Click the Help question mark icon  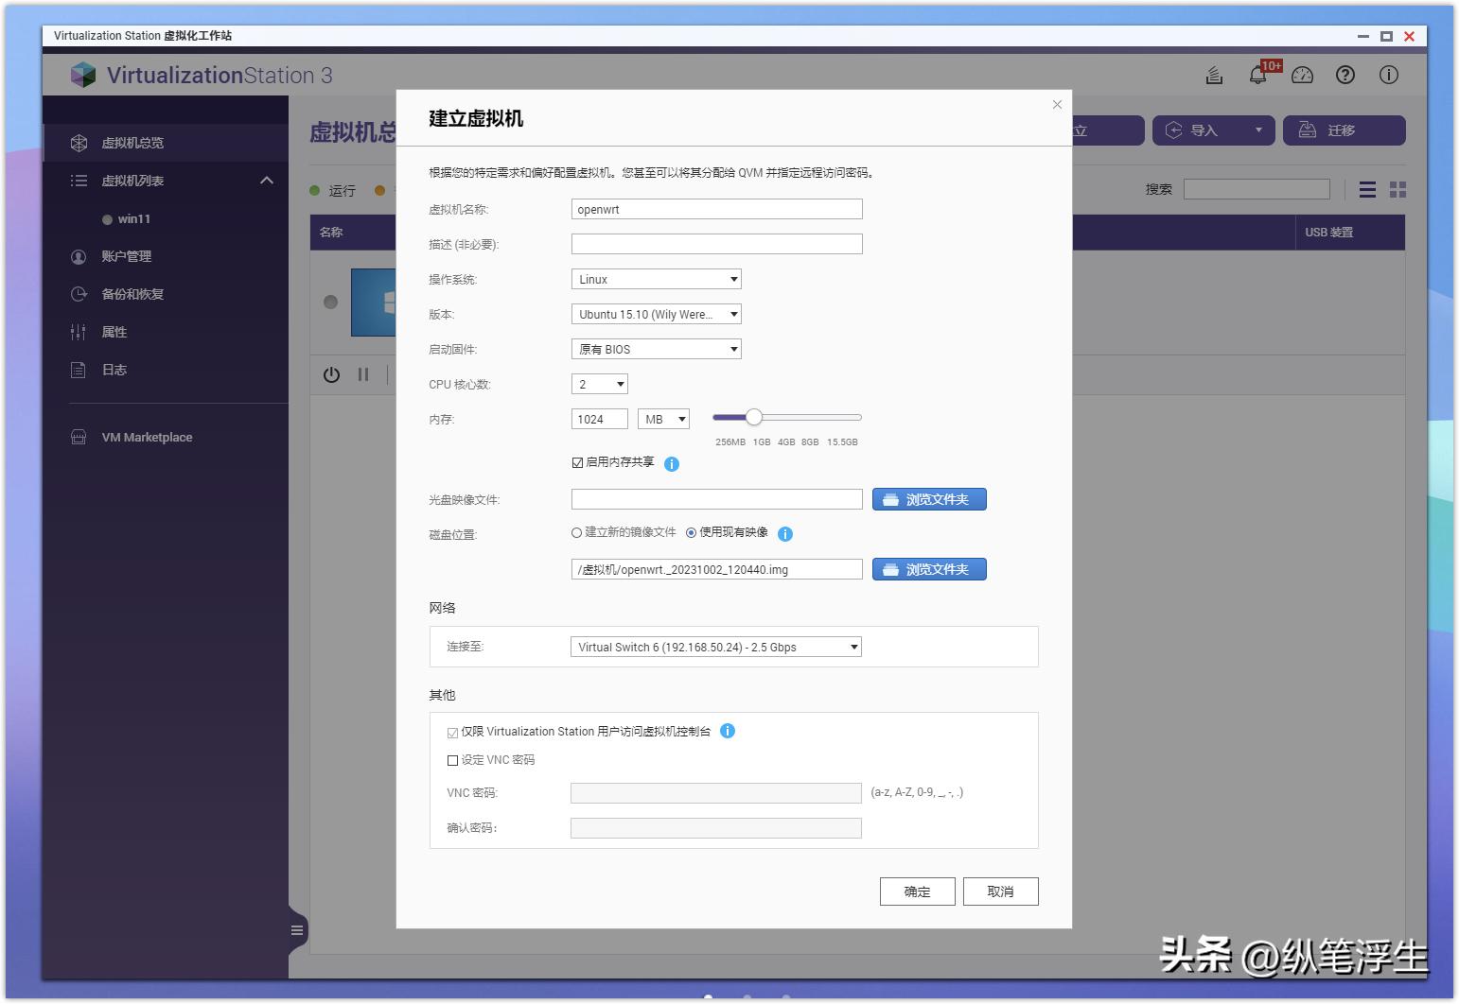tap(1345, 75)
